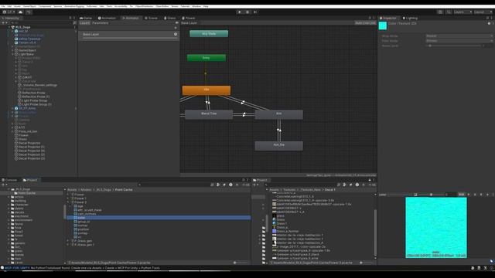Select the orange Idle state node
Viewport: 495px width, 278px height.
207,90
